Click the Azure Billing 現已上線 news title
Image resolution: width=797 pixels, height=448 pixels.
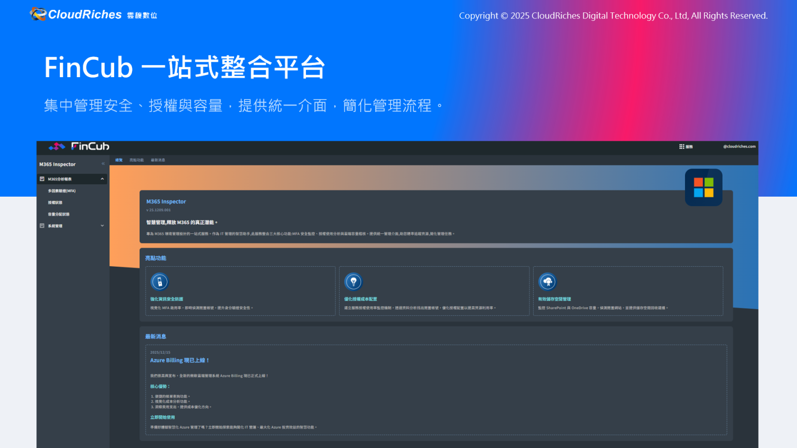(180, 360)
